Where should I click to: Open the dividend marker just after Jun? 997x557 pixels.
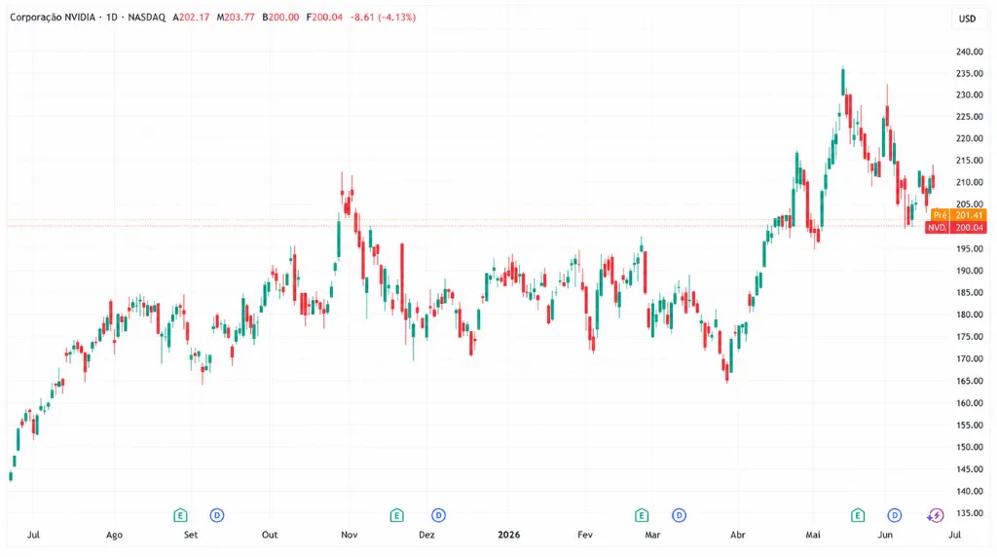[895, 515]
